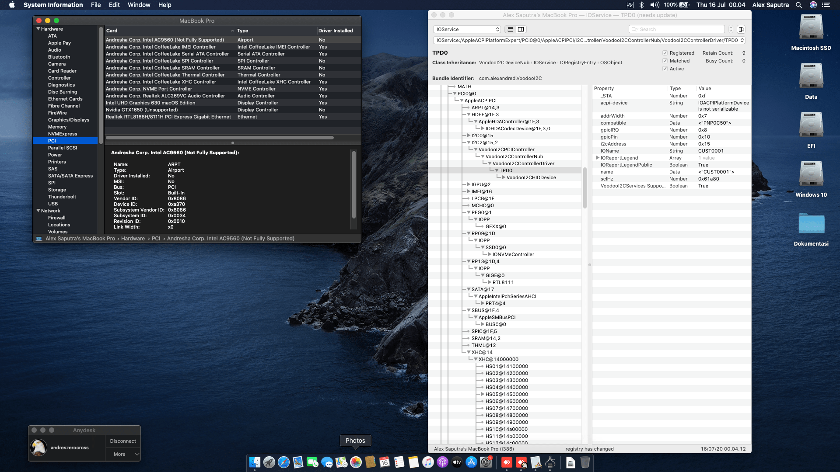Open Photos from the Dock
Viewport: 840px width, 472px height.
click(x=355, y=462)
